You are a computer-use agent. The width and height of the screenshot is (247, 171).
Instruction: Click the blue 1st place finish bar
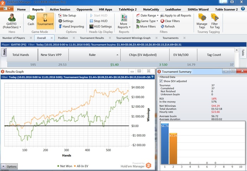tap(165, 143)
